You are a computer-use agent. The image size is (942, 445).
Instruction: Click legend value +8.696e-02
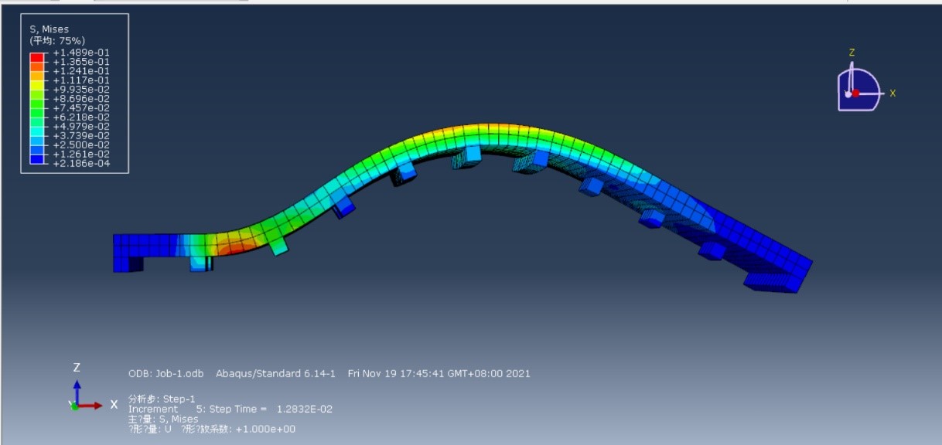click(80, 99)
